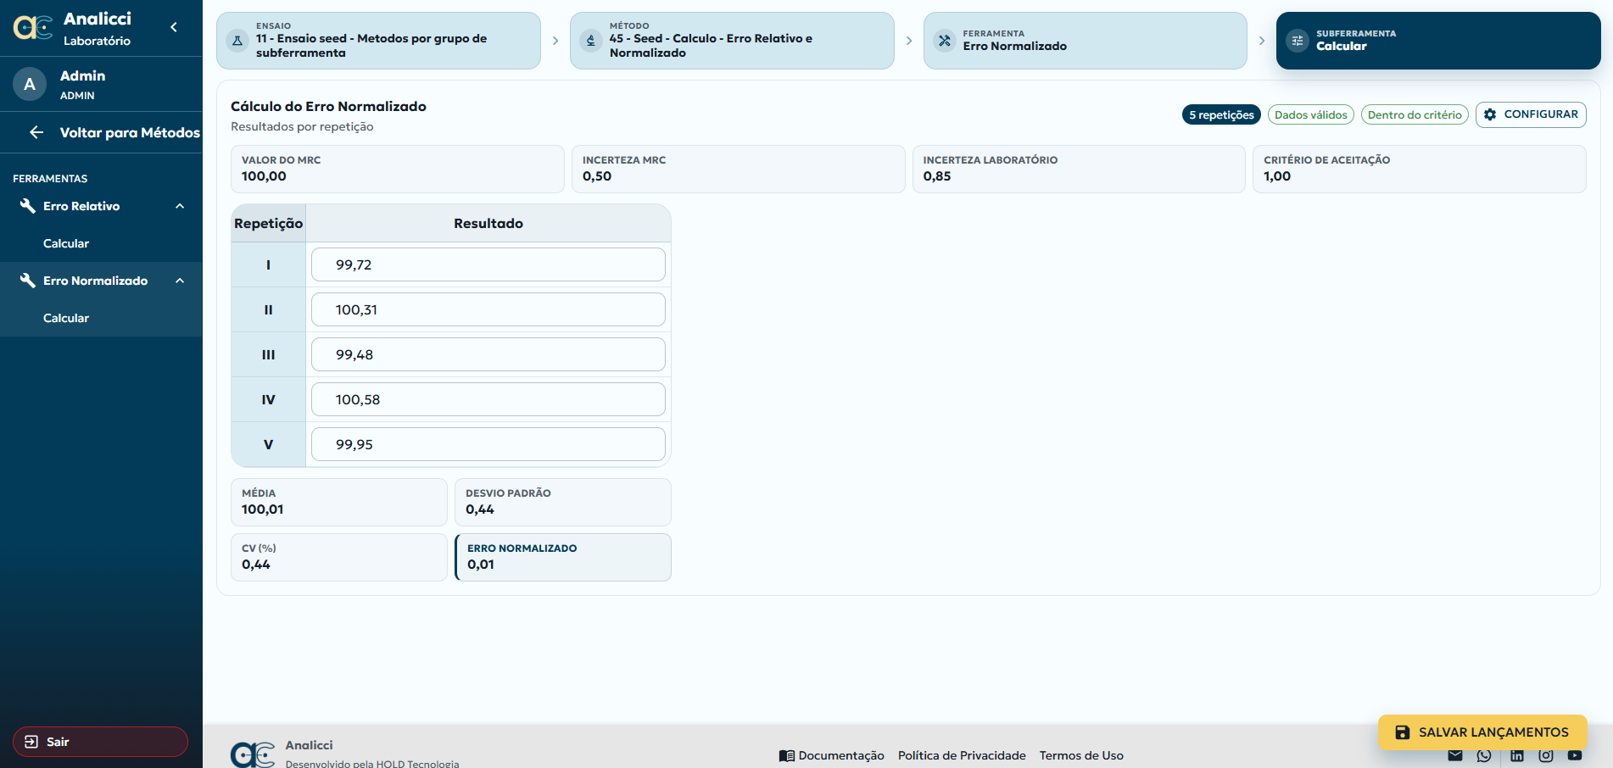Go to Método 45 breadcrumb step
Image resolution: width=1613 pixels, height=768 pixels.
(x=732, y=41)
